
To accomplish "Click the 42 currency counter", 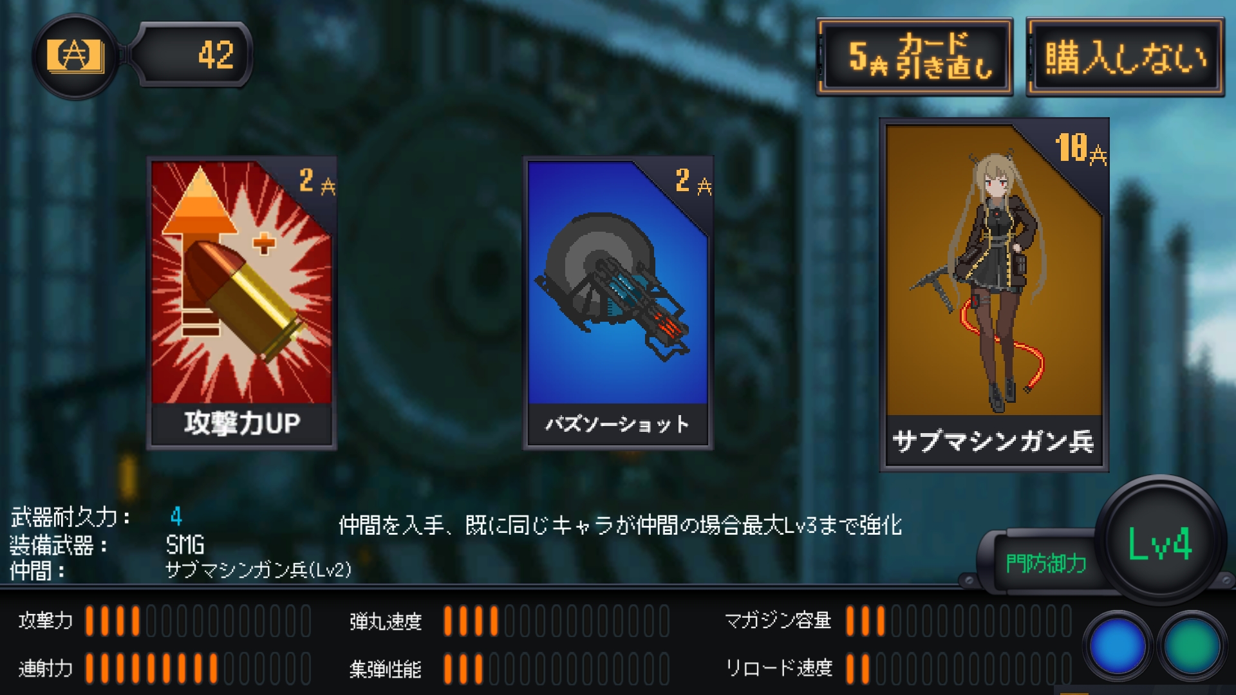I will (193, 54).
